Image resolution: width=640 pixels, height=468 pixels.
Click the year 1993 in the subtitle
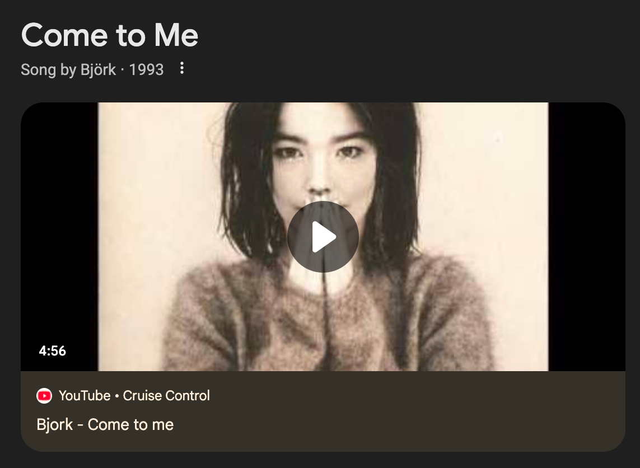(146, 70)
